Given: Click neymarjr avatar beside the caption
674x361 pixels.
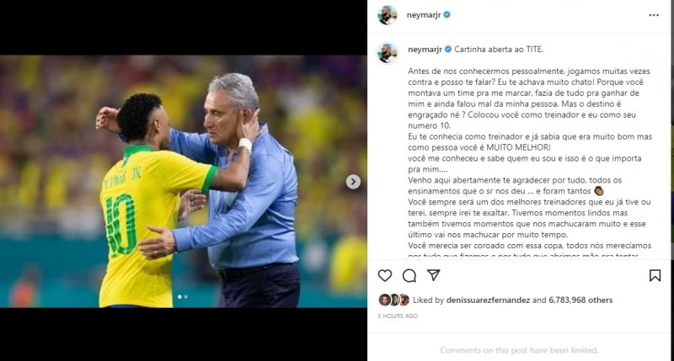Looking at the screenshot, I should click(x=387, y=54).
